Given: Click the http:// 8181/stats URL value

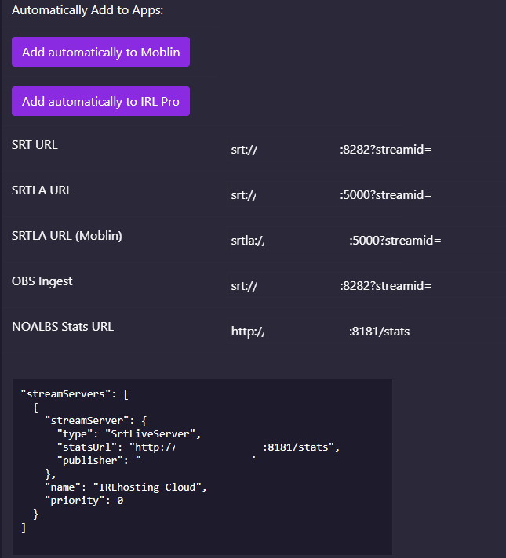Looking at the screenshot, I should coord(320,332).
